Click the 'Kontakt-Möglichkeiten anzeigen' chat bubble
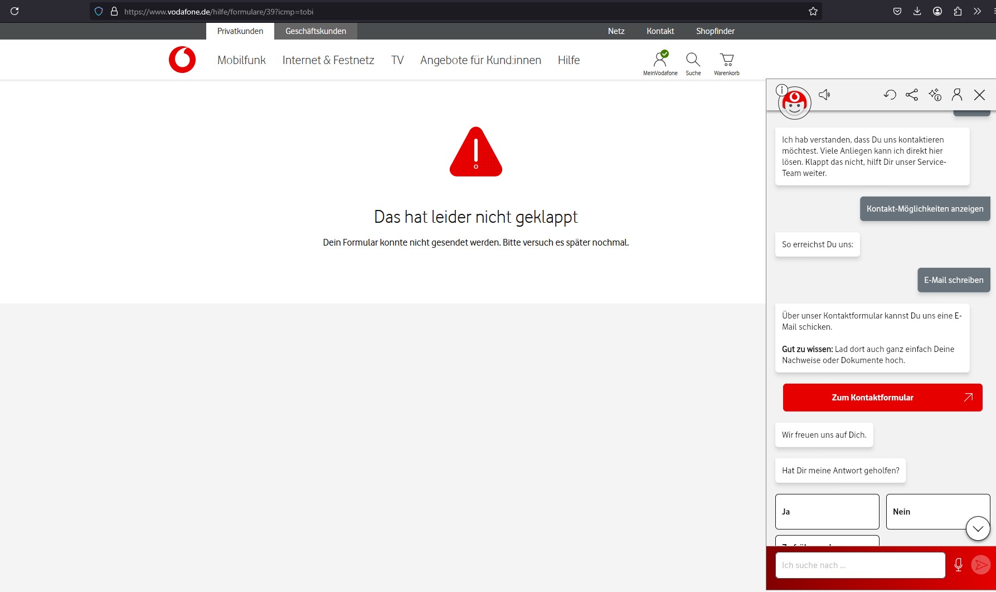 (925, 209)
